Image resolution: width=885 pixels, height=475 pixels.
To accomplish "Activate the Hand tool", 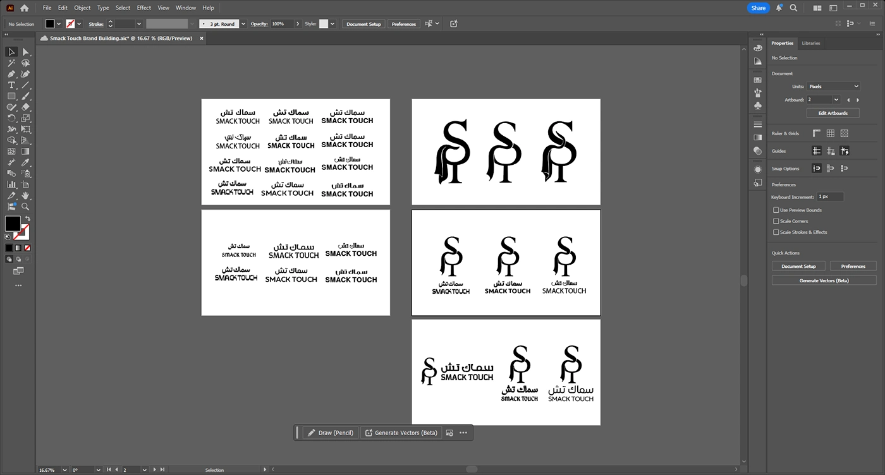I will pos(25,196).
